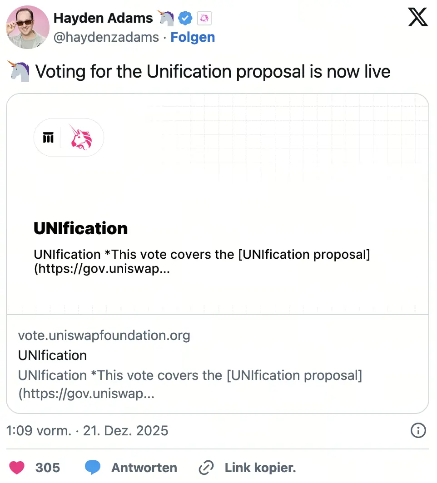Click the unicorn emoji beside author name
437x483 pixels.
[166, 18]
